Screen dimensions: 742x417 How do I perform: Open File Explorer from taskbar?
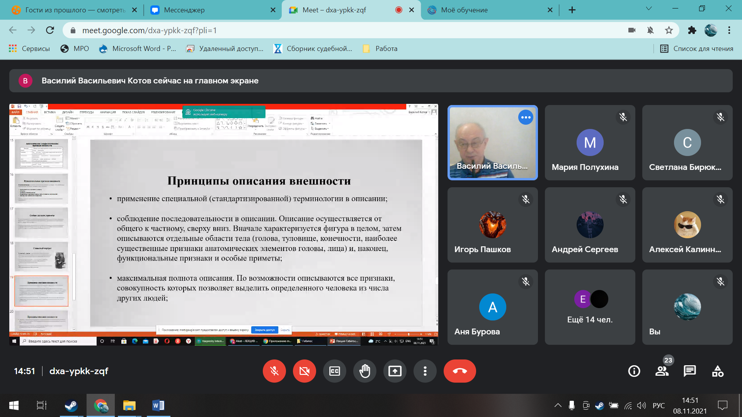coord(129,405)
